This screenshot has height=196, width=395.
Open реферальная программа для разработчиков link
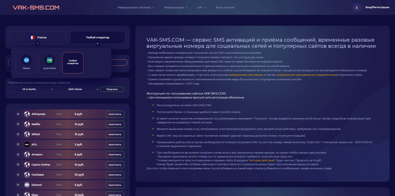[x=307, y=75]
